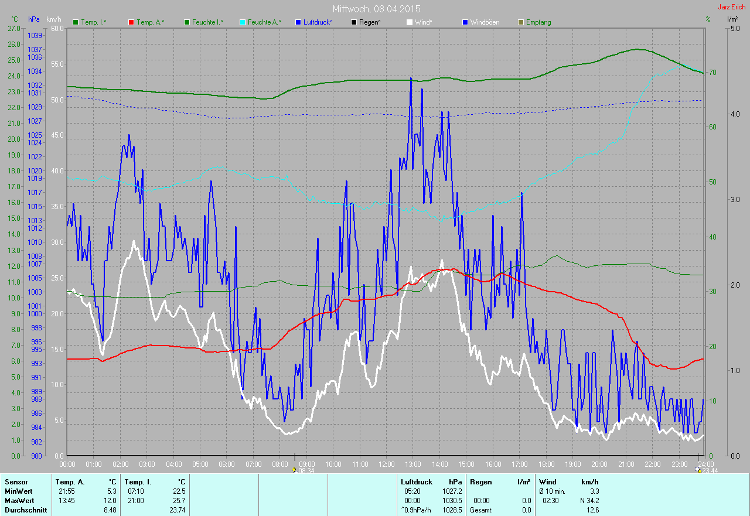Select the 12:00 time axis label
Viewport: 750px width, 516px height.
(x=386, y=464)
